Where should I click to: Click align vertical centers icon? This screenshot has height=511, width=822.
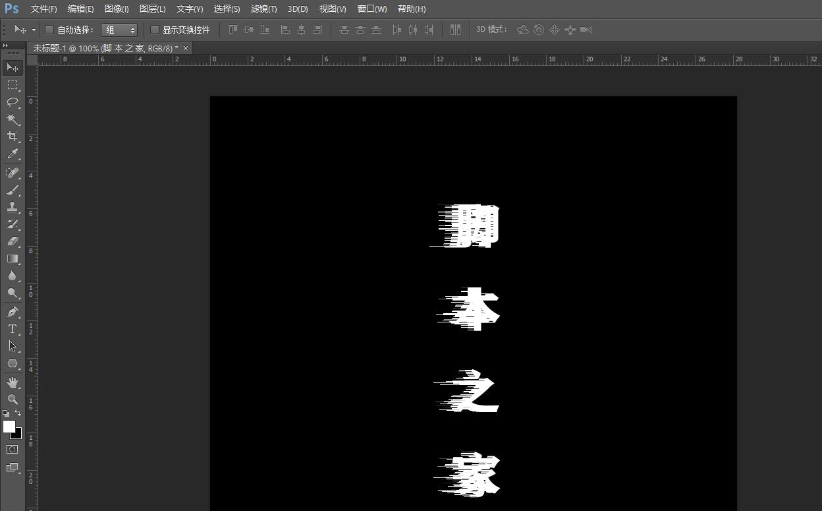249,30
